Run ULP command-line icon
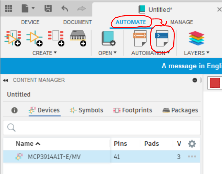 (162, 38)
